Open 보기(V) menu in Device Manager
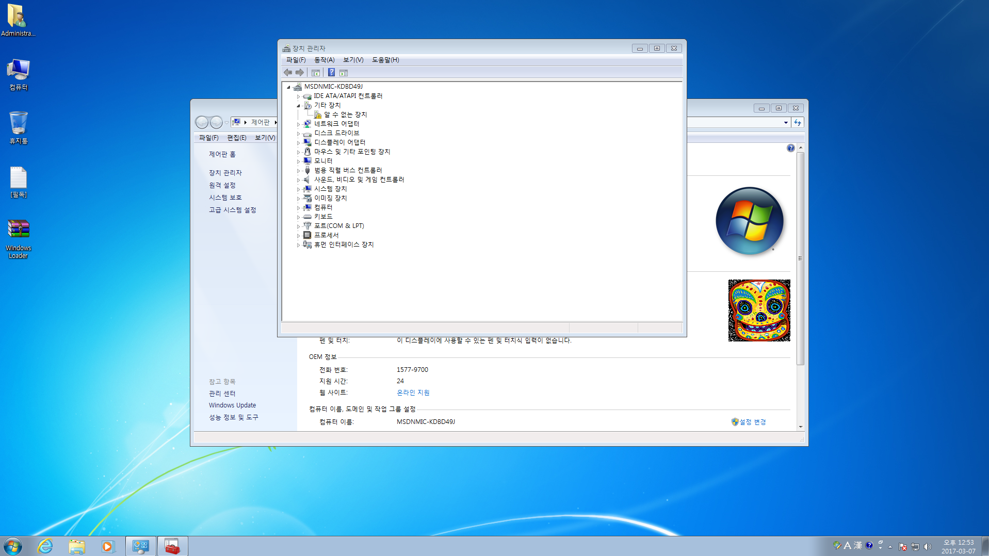 coord(353,60)
